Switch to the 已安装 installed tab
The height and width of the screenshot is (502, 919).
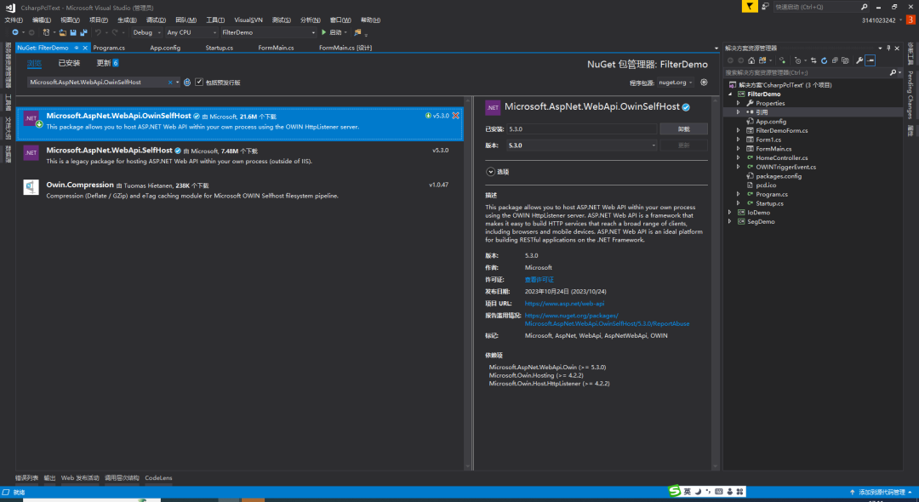point(69,63)
